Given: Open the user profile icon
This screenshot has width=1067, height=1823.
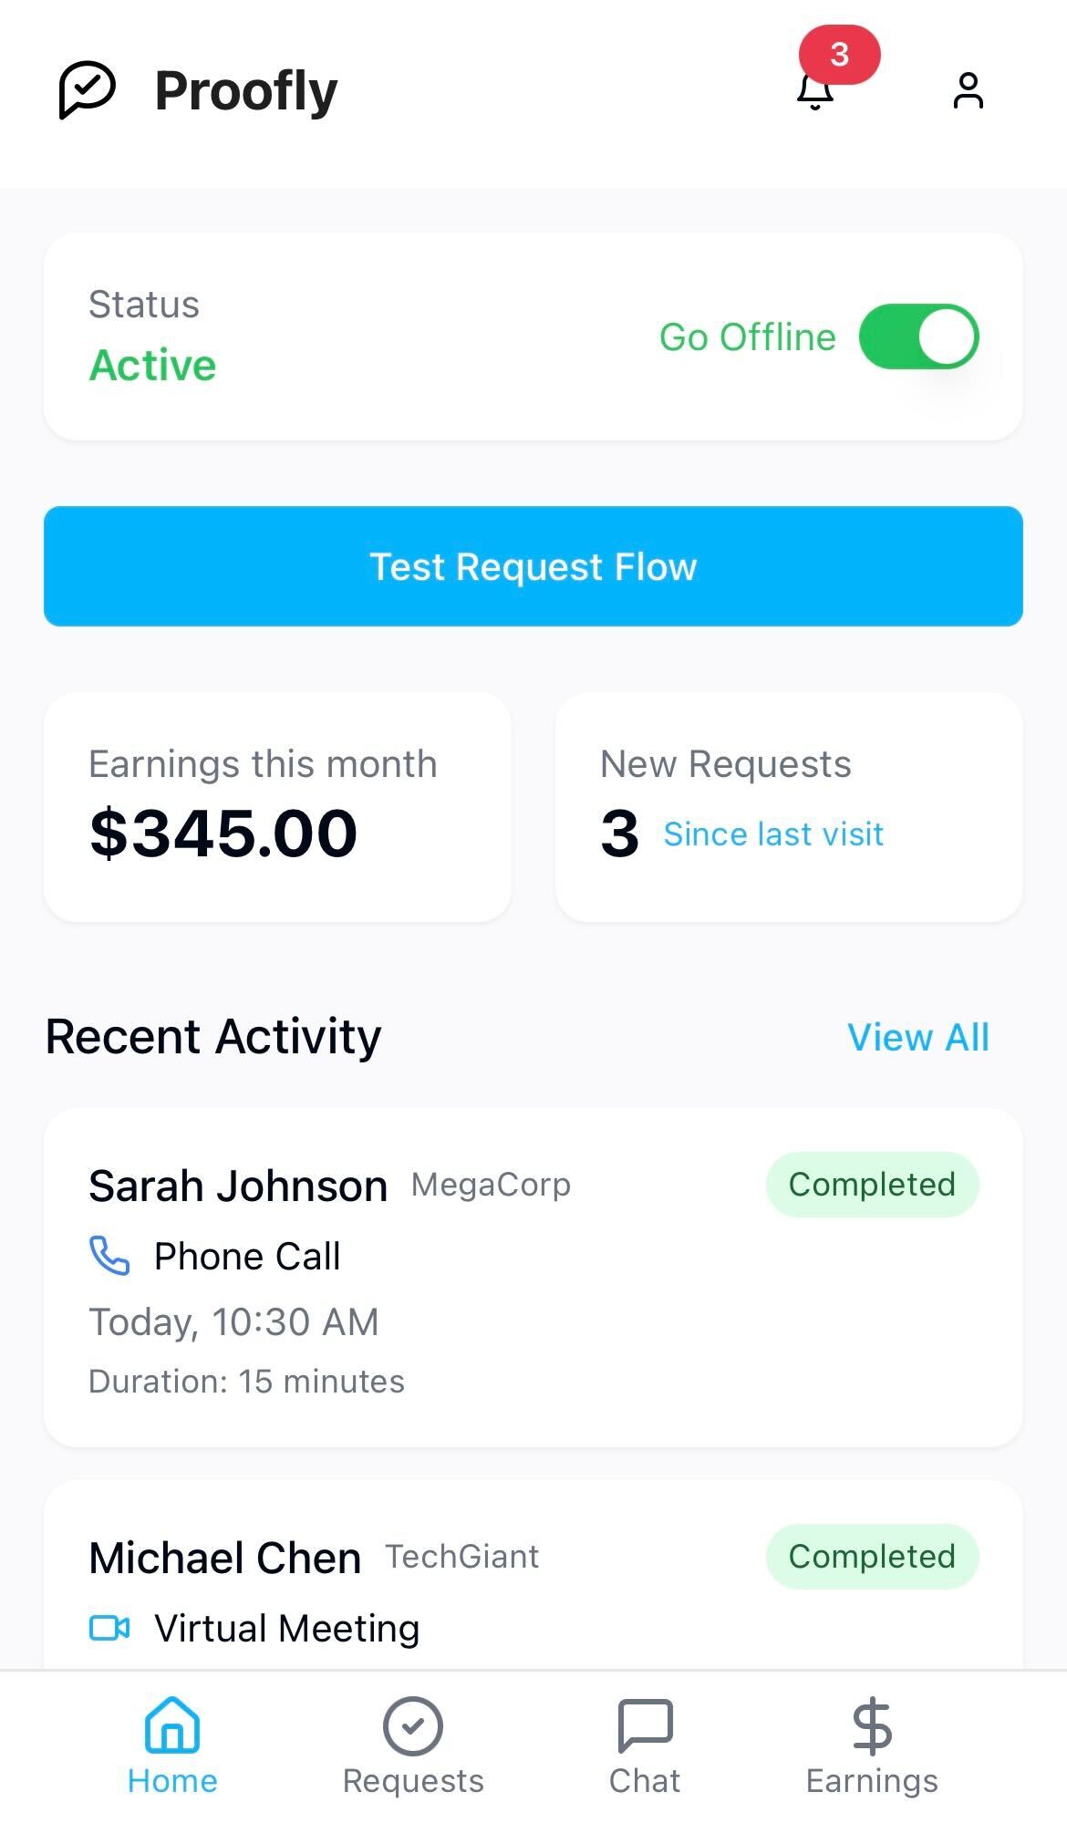Looking at the screenshot, I should [x=968, y=90].
